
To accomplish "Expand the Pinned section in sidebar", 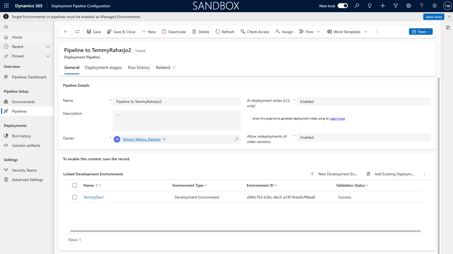I will tap(48, 56).
